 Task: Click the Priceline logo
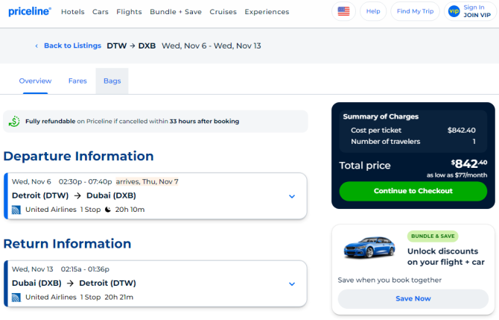point(30,11)
